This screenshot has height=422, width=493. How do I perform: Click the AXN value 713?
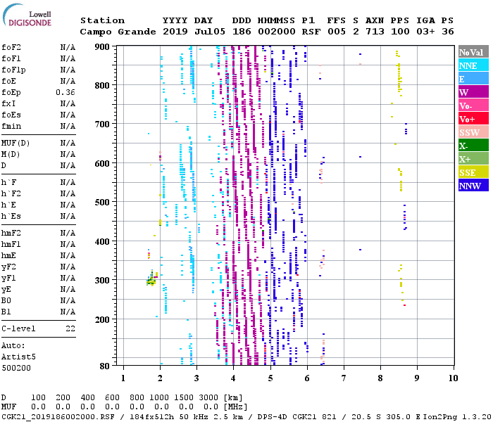375,32
